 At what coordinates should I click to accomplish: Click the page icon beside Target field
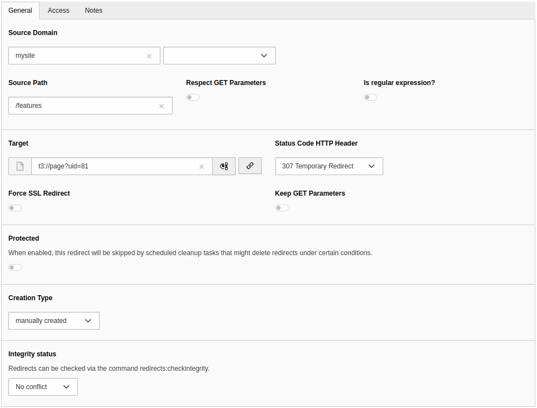(x=20, y=166)
